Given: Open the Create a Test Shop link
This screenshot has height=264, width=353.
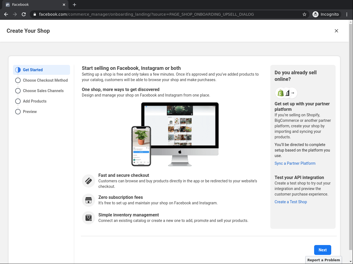Looking at the screenshot, I should click(291, 202).
